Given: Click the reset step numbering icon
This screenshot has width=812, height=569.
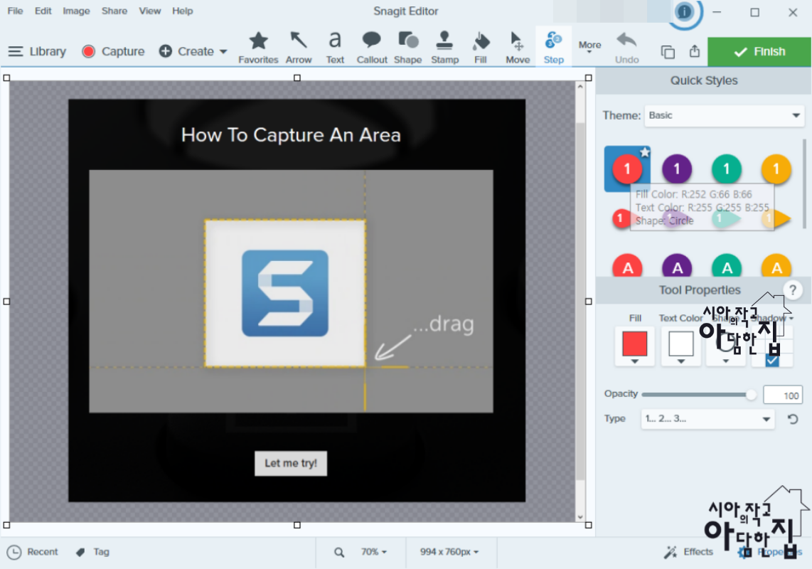Looking at the screenshot, I should [792, 419].
